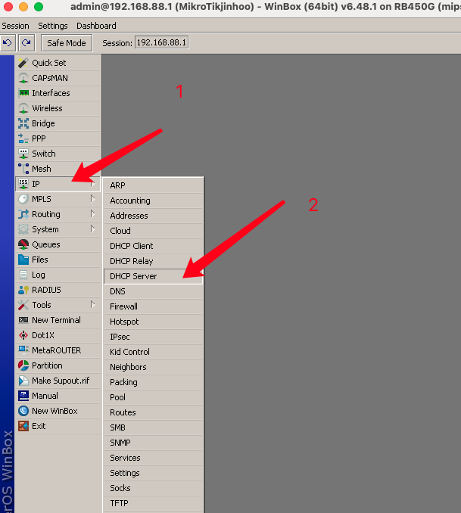Select DHCP Server in IP submenu
461x513 pixels.
[x=153, y=276]
